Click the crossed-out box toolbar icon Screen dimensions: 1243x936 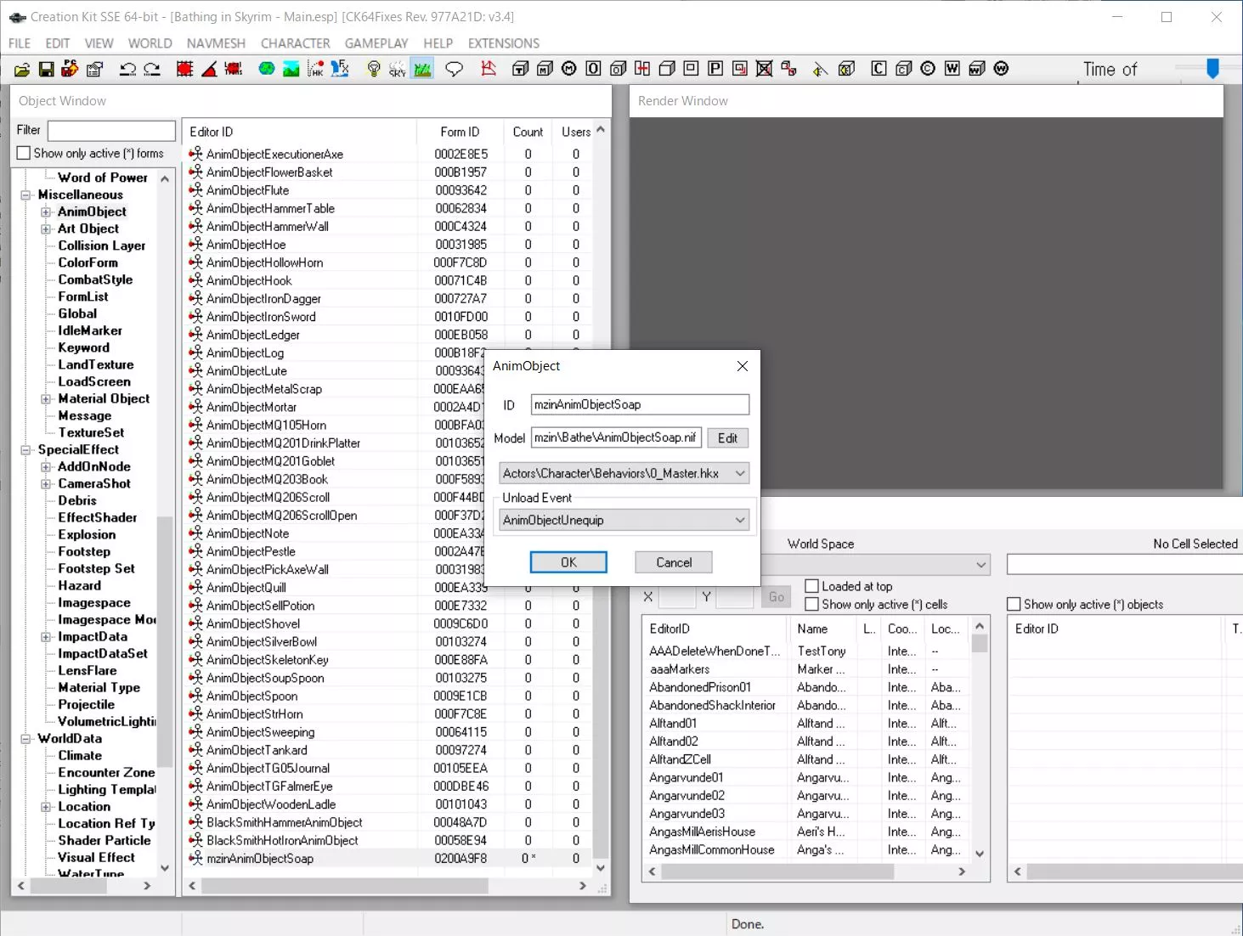pyautogui.click(x=765, y=69)
